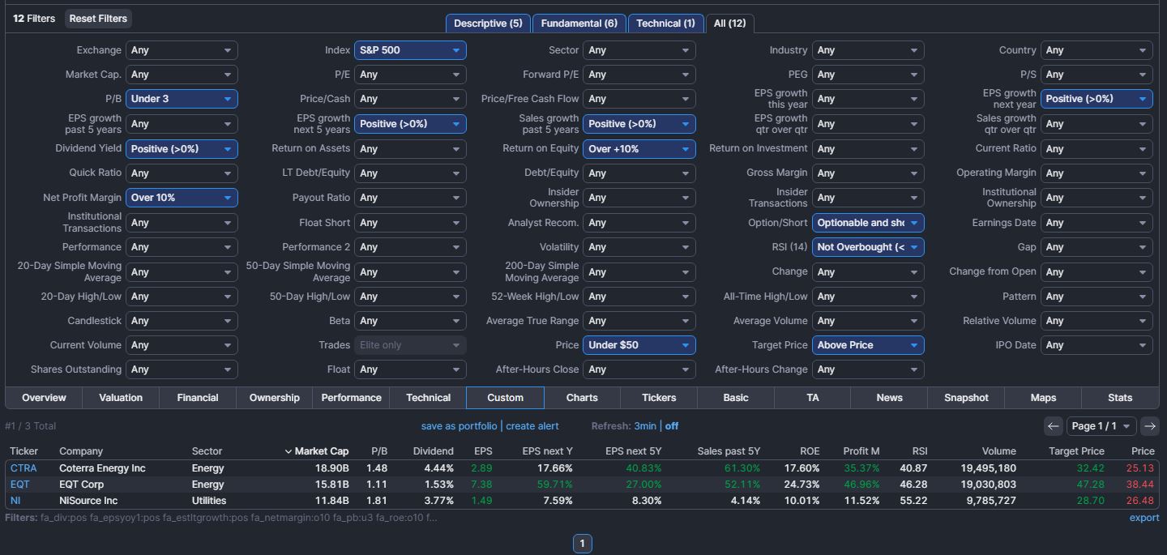
Task: Set refresh to 3min
Action: coord(645,426)
